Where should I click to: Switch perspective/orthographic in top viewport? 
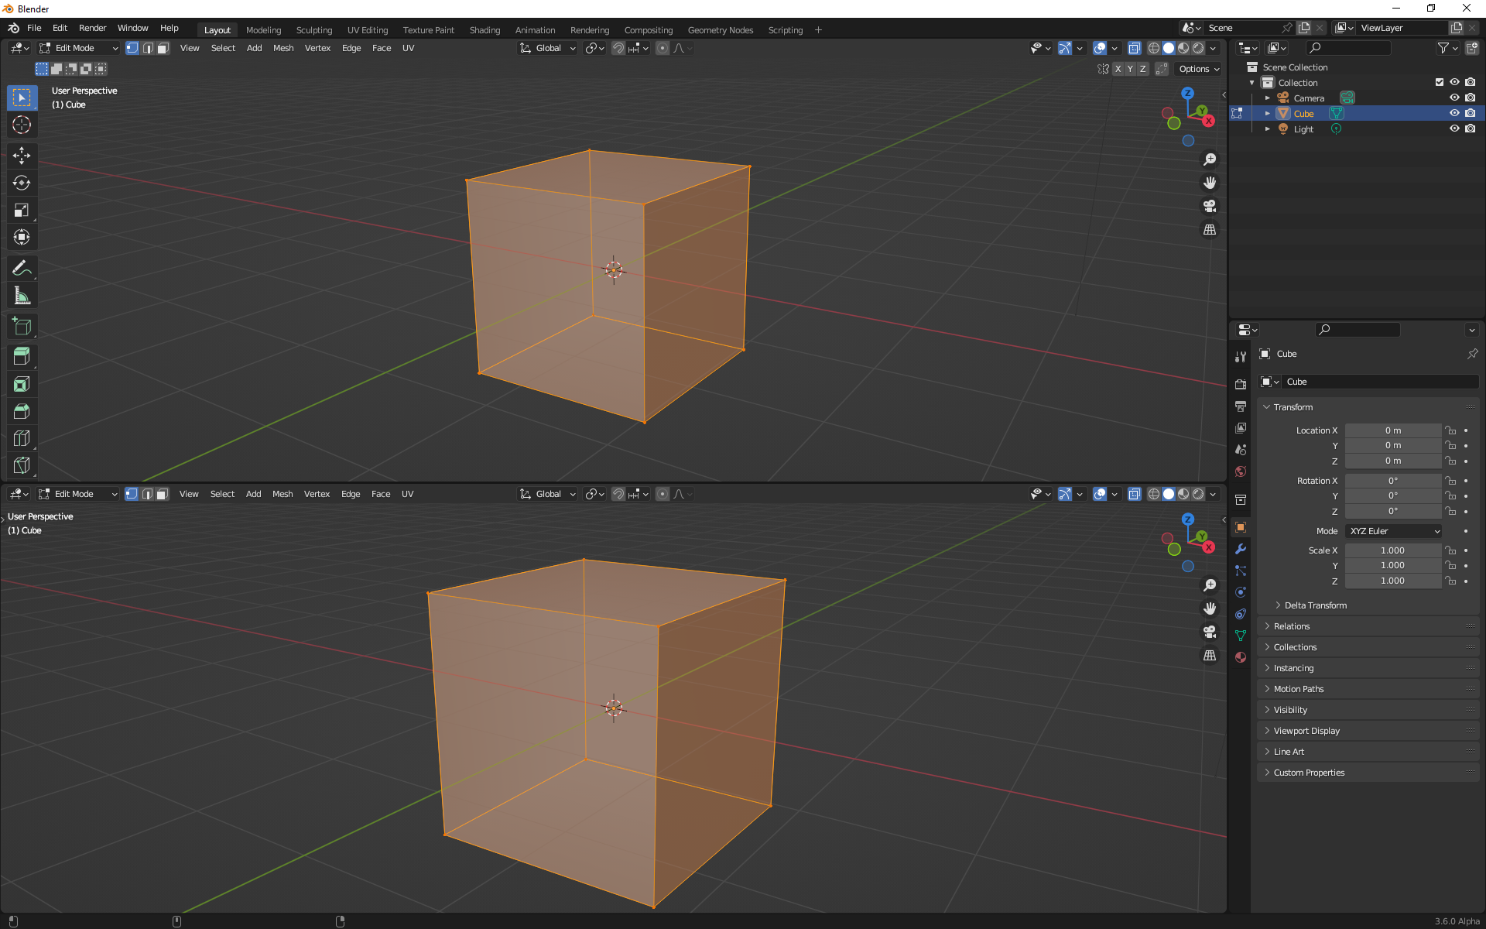click(x=1210, y=230)
